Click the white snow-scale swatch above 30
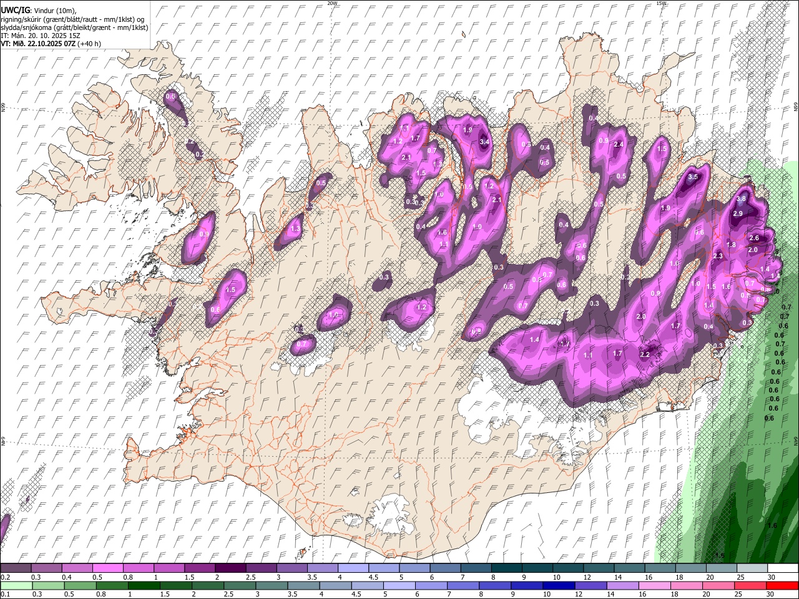Viewport: 799px width, 599px height. [782, 568]
